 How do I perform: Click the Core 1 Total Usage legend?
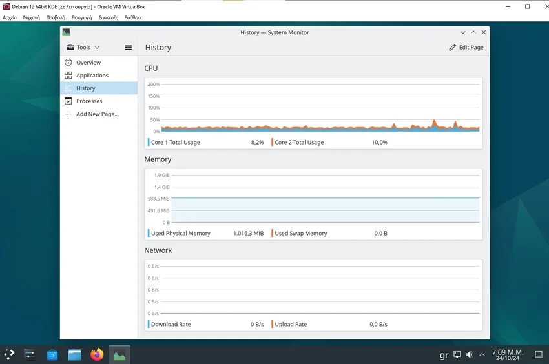[175, 142]
